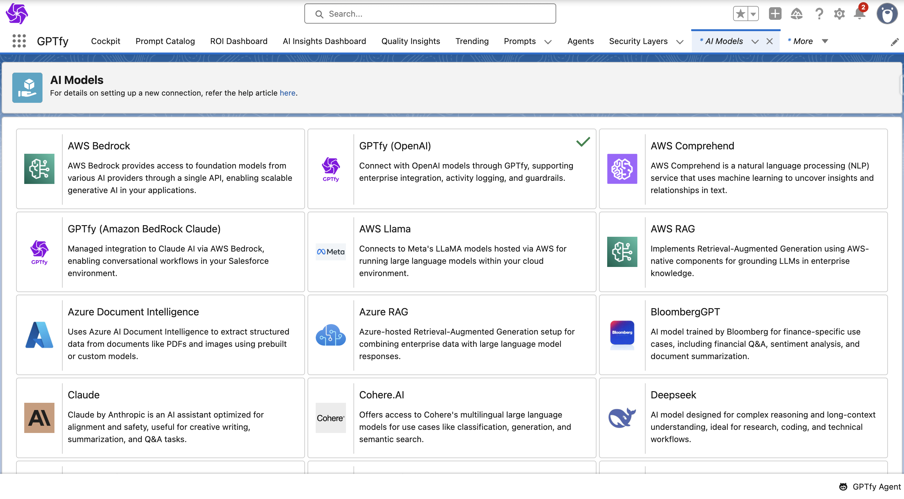
Task: Go to the ROI Dashboard tab
Action: (x=239, y=41)
